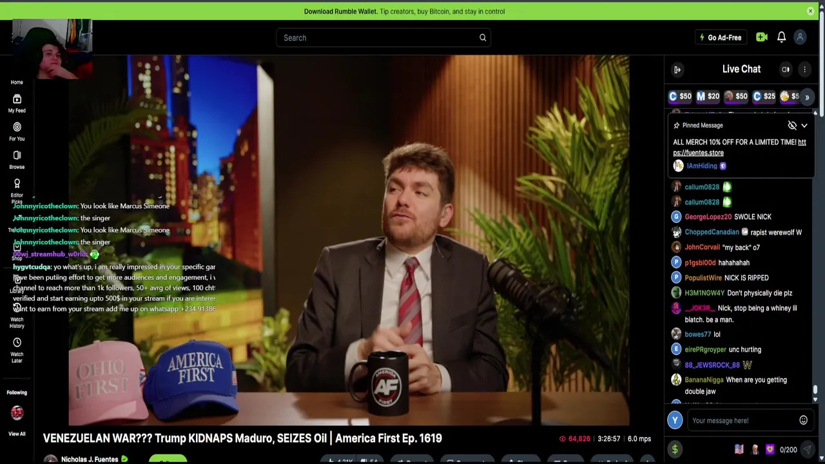Open the My Feed sidebar page

pyautogui.click(x=17, y=102)
